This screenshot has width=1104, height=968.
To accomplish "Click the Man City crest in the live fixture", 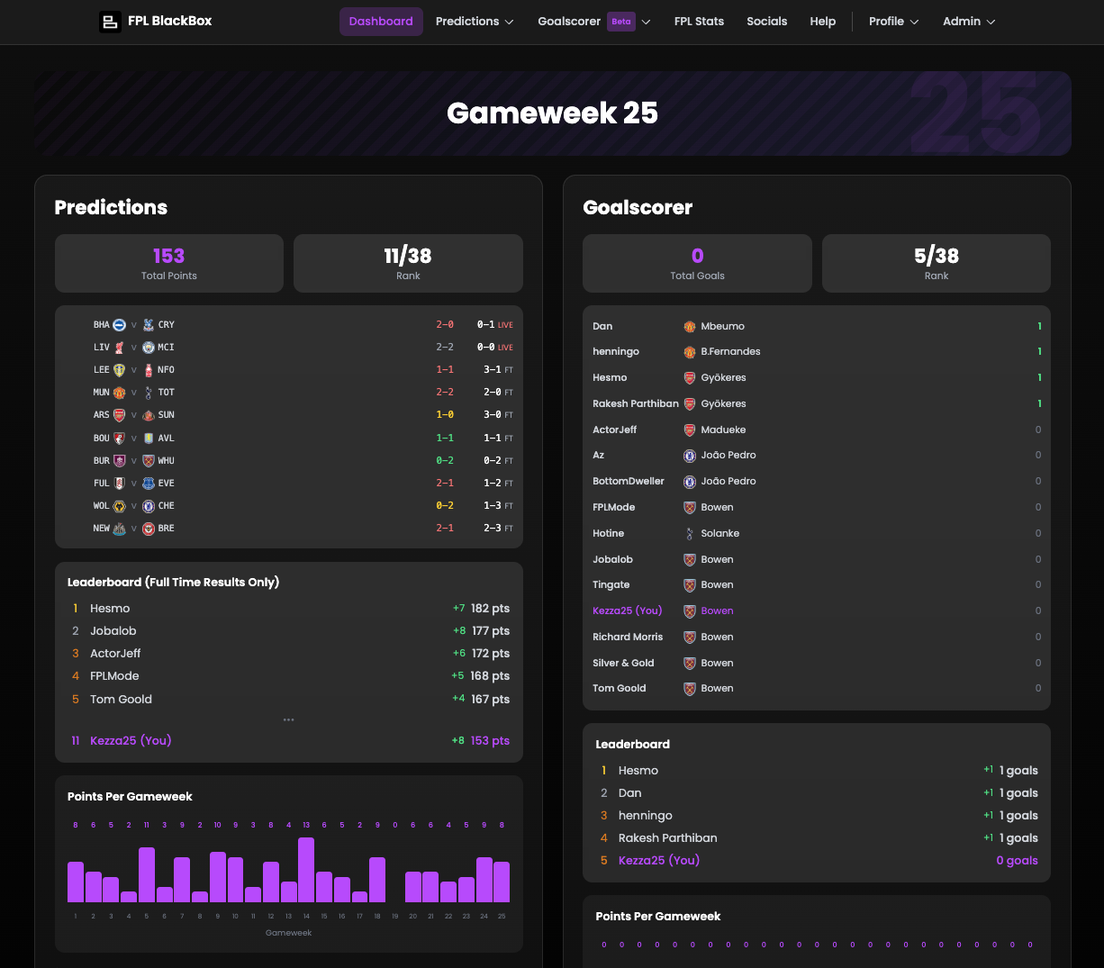I will click(149, 347).
